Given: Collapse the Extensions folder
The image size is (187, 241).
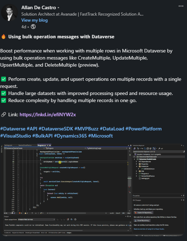Looking at the screenshot, I should [136, 166].
